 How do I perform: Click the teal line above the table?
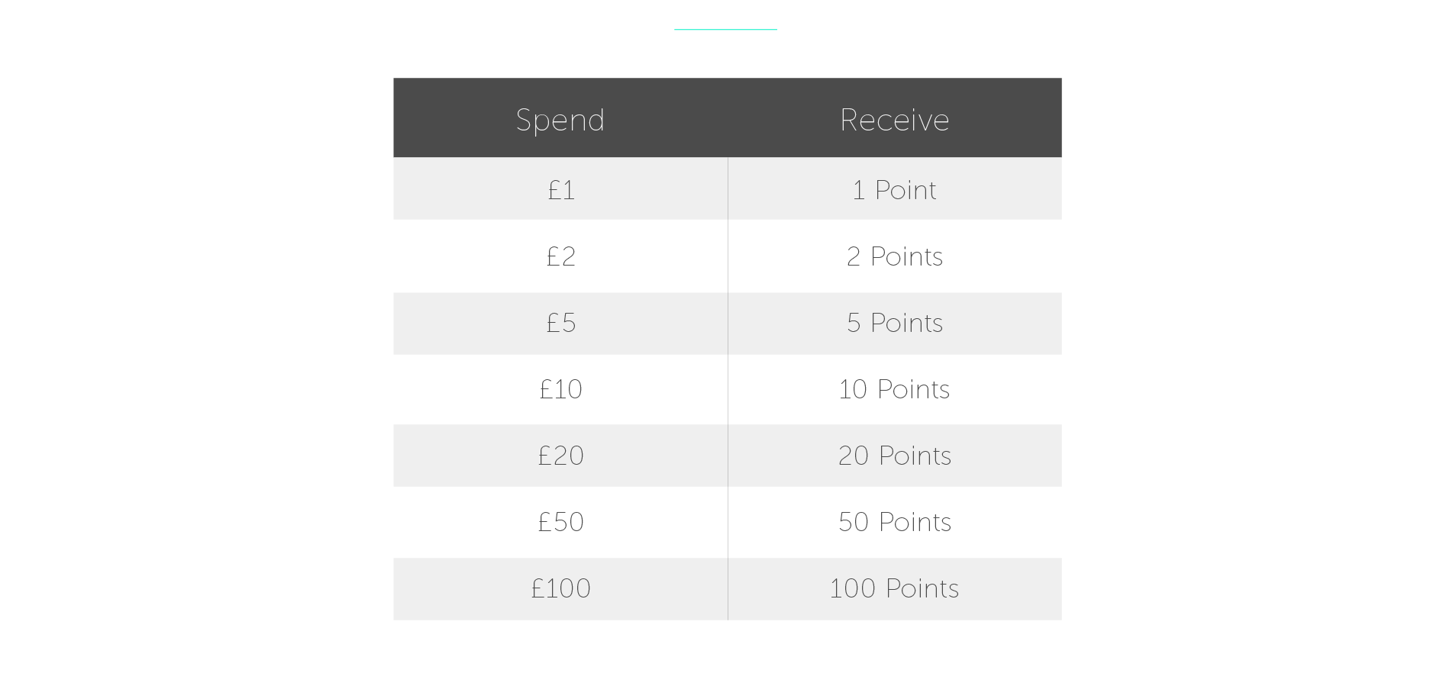coord(725,29)
